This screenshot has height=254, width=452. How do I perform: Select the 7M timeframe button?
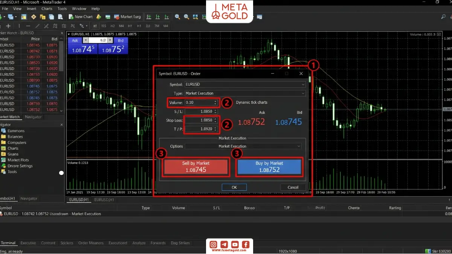tap(157, 26)
